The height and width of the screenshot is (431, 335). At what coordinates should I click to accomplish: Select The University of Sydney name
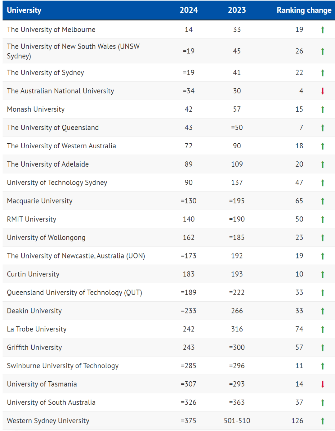[x=45, y=73]
